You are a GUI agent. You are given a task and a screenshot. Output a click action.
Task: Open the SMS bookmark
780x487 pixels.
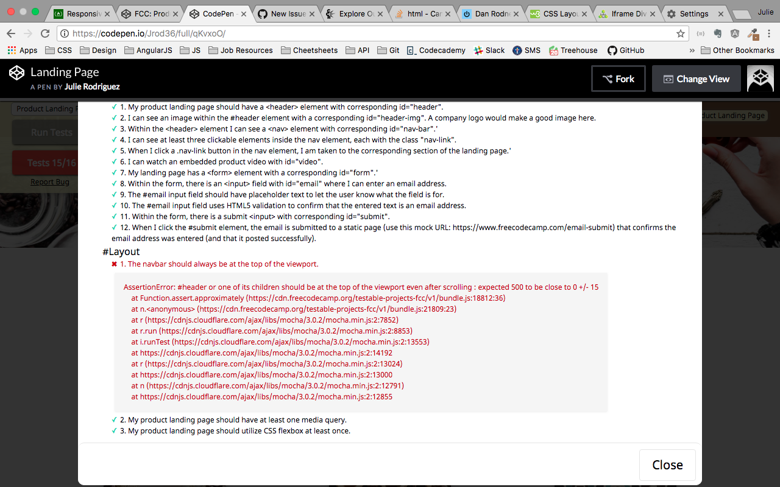526,51
